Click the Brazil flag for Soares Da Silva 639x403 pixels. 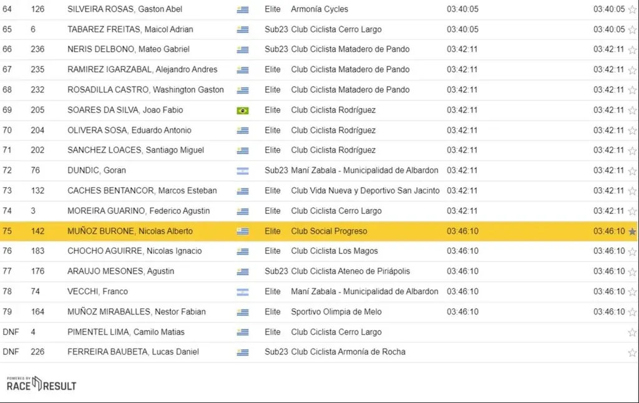(242, 110)
